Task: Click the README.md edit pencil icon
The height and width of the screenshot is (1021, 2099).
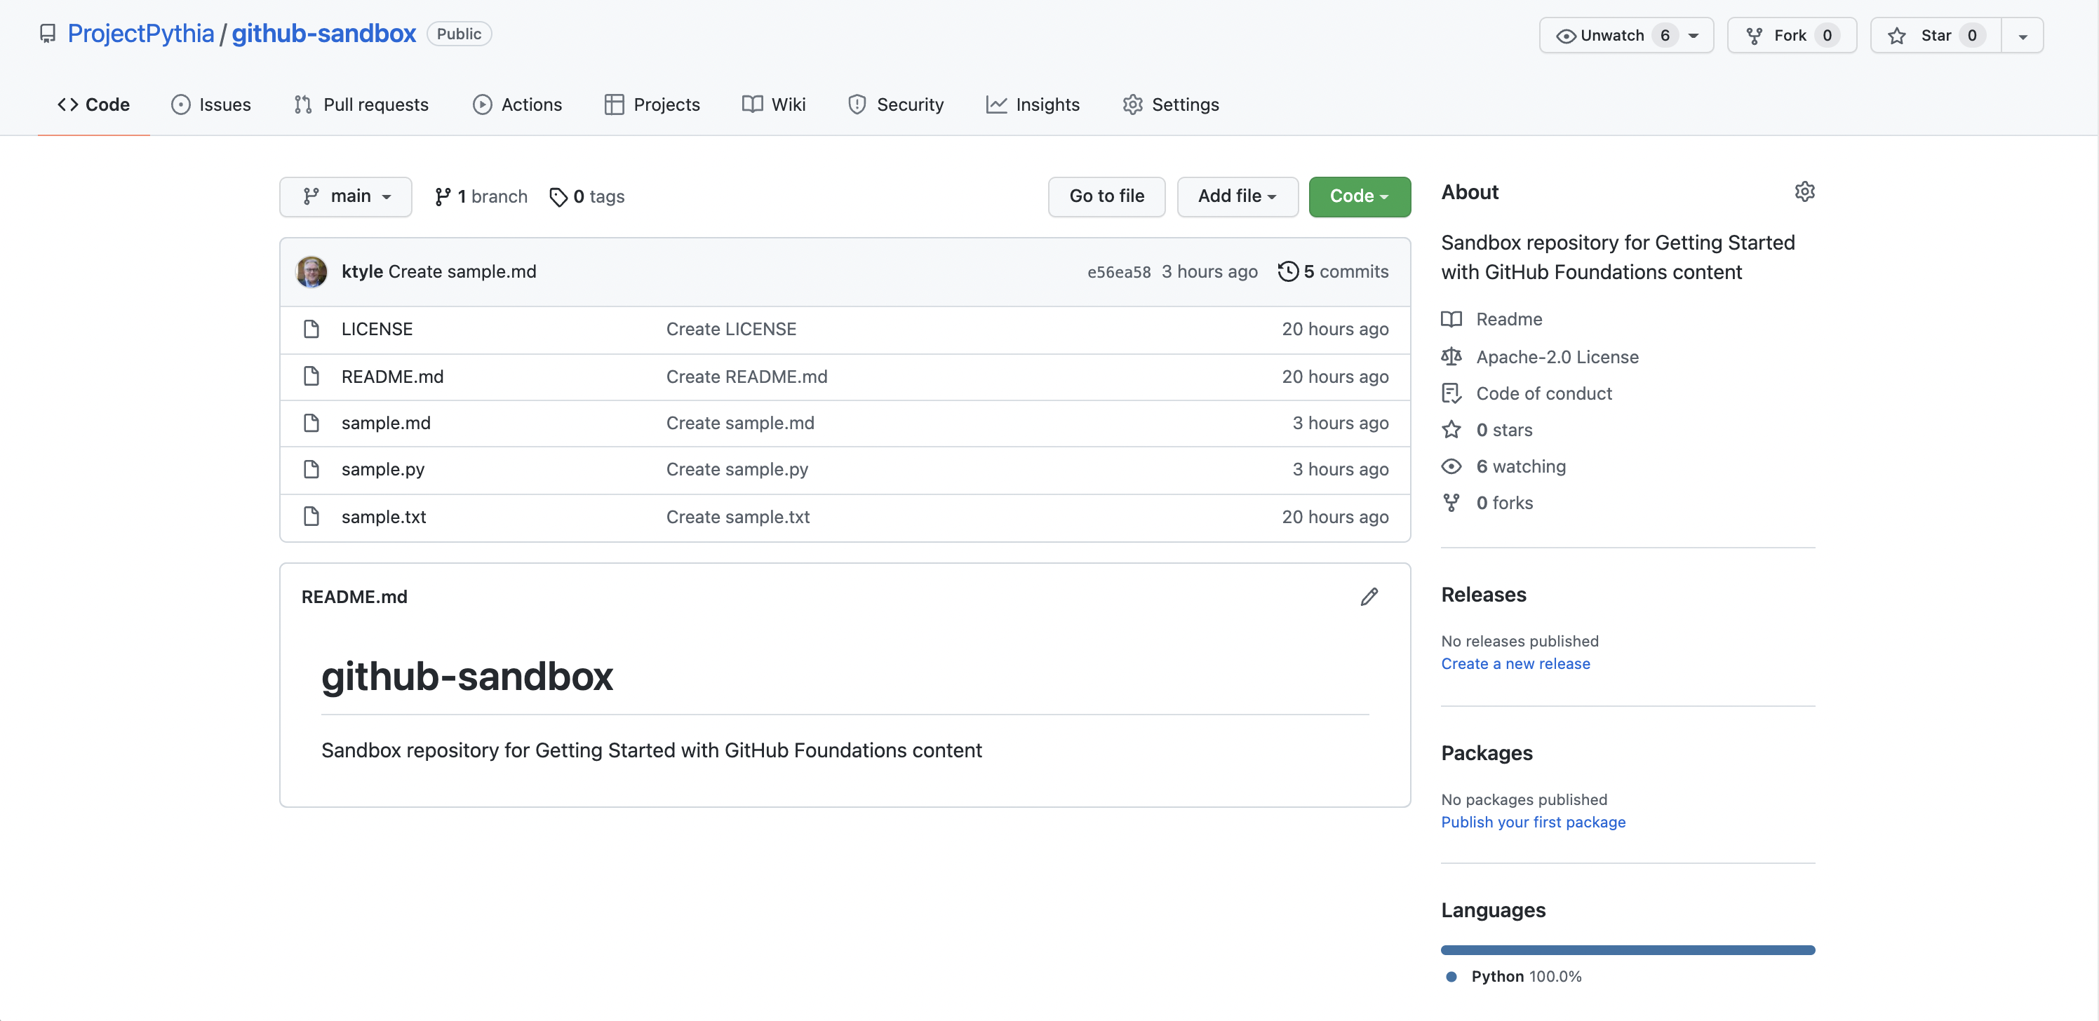Action: tap(1369, 597)
